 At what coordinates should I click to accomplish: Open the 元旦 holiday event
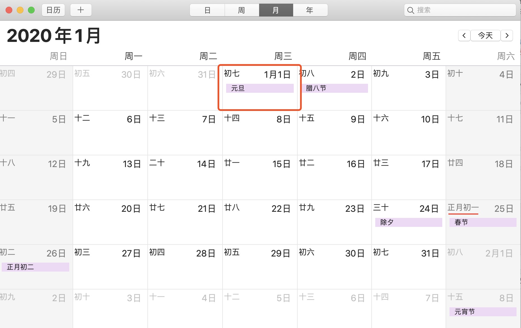(260, 88)
